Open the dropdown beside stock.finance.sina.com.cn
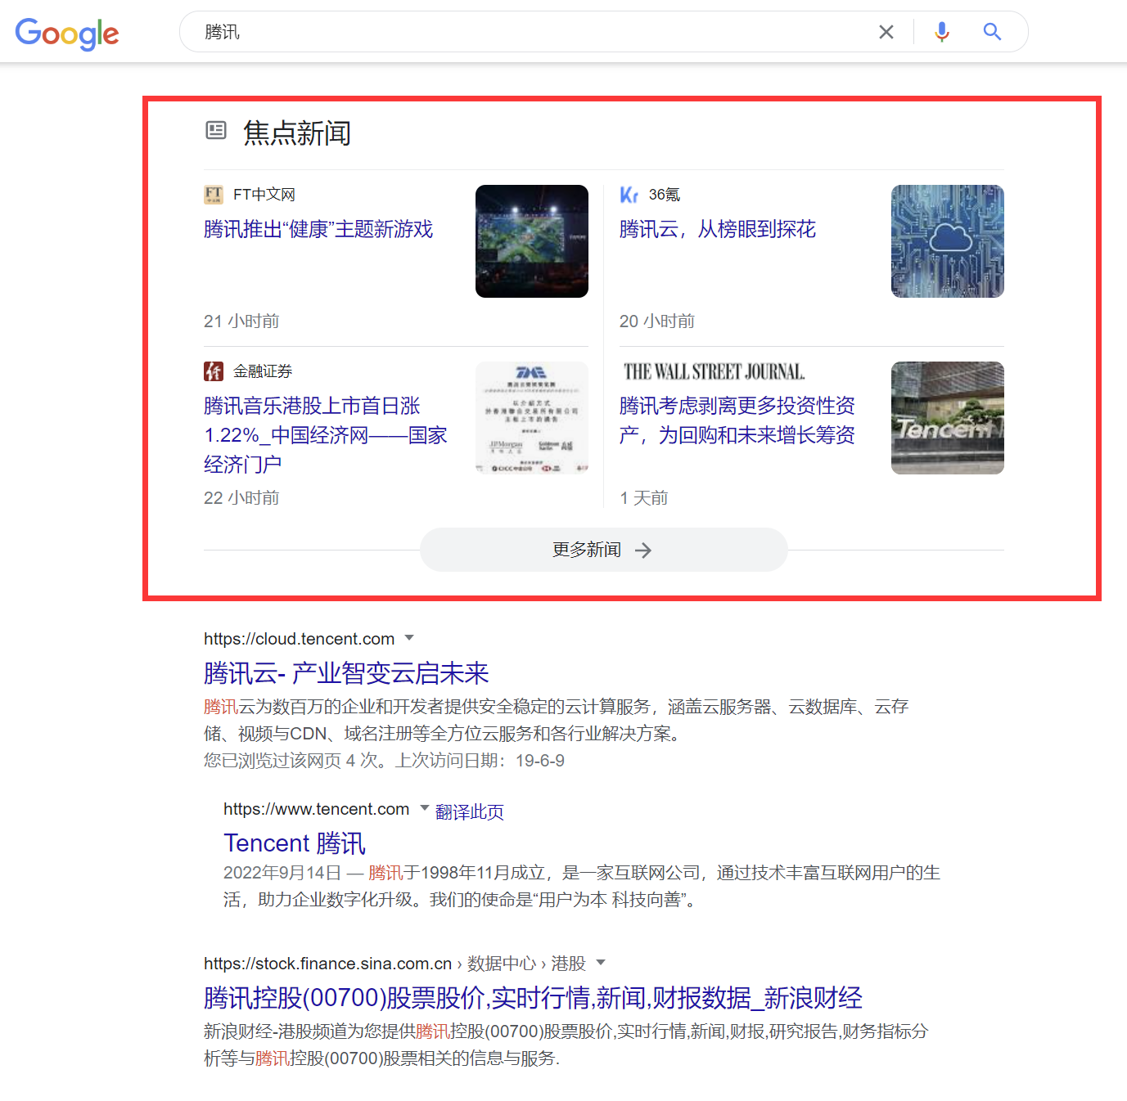 pyautogui.click(x=601, y=963)
